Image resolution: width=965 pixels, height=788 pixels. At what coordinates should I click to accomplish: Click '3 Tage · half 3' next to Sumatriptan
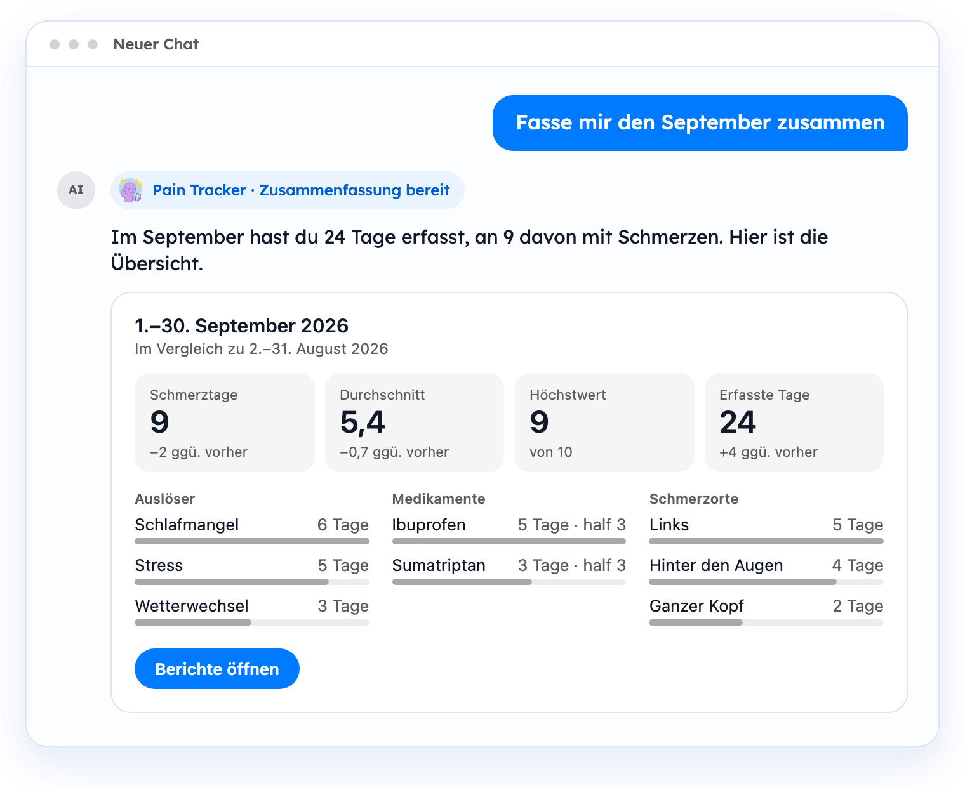572,565
